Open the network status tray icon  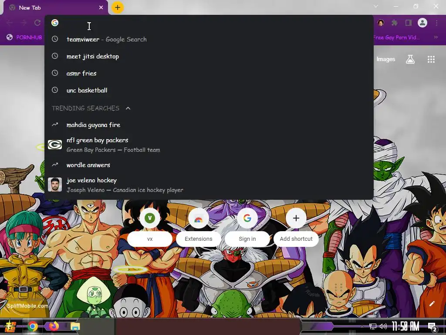pos(373,326)
